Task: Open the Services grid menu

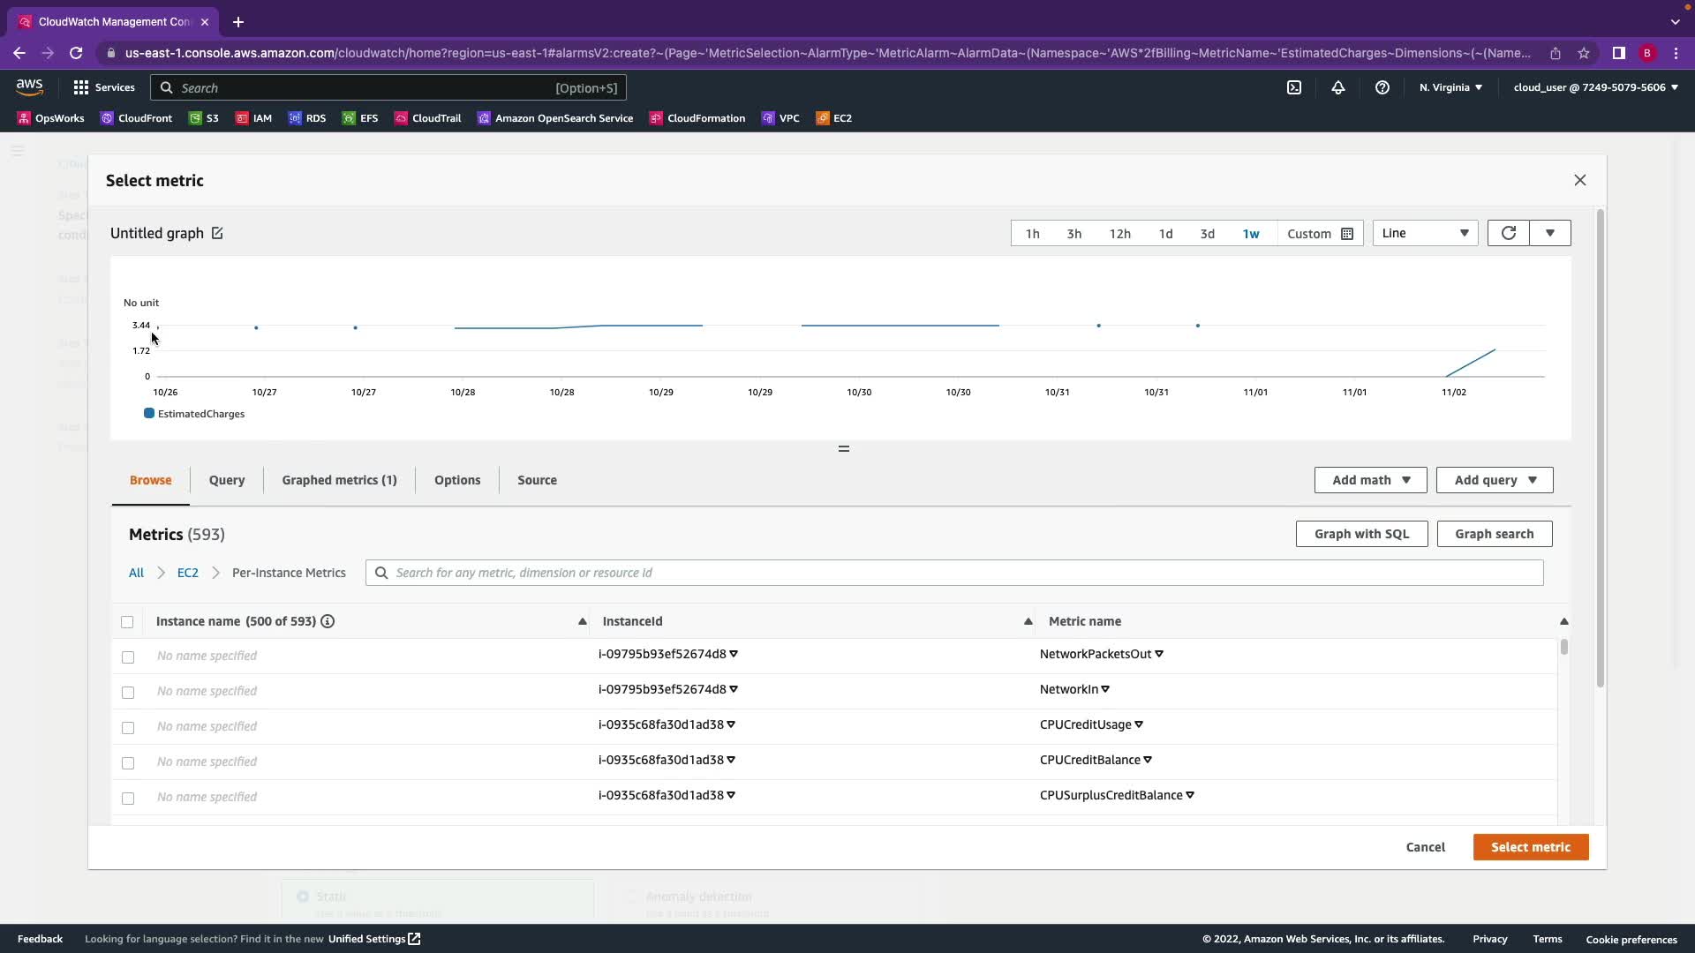Action: click(81, 87)
